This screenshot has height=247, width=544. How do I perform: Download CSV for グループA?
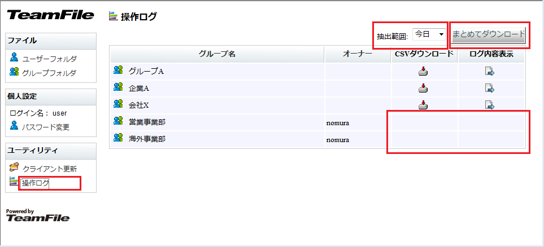pos(424,71)
